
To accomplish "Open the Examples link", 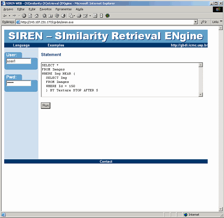I will click(56, 45).
